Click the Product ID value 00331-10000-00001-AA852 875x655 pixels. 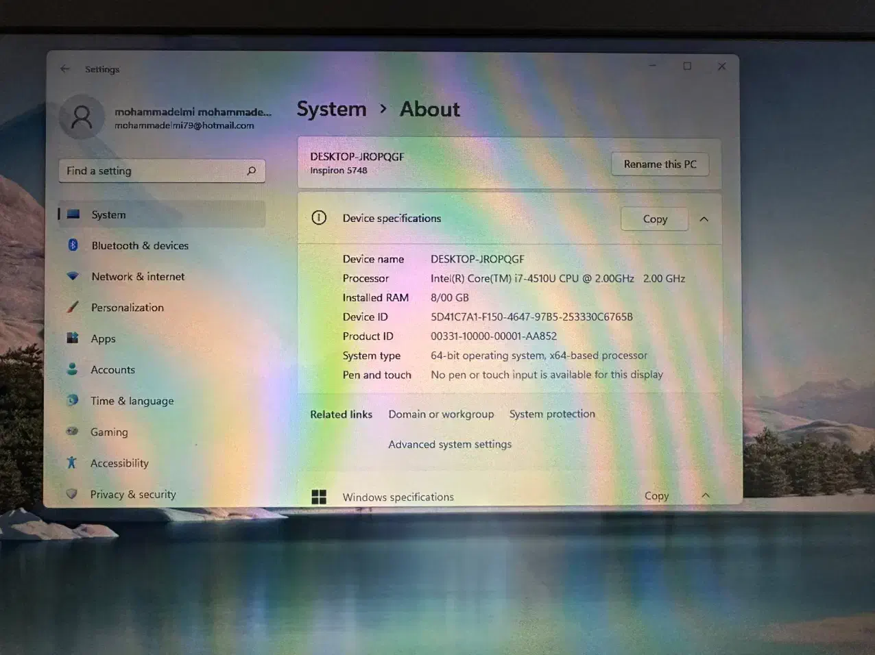tap(494, 336)
